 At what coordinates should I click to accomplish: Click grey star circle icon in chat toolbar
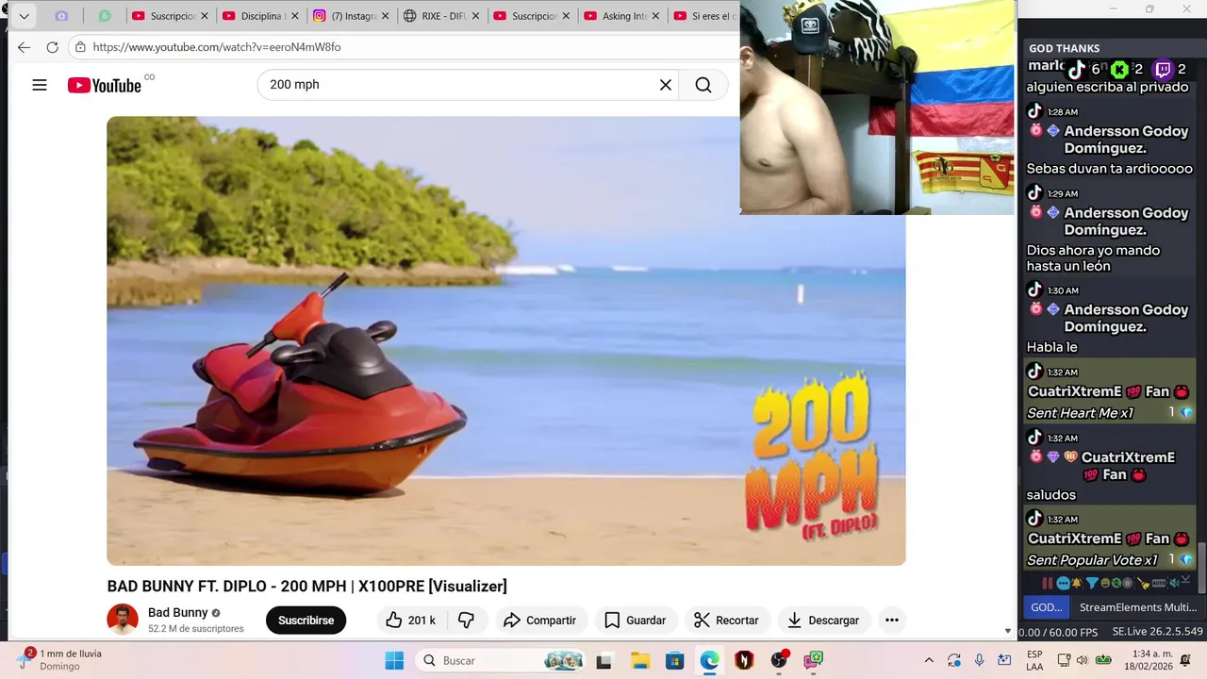pos(1127,583)
